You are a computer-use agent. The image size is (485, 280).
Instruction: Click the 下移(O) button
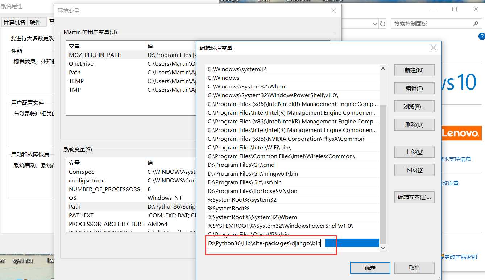pyautogui.click(x=414, y=170)
